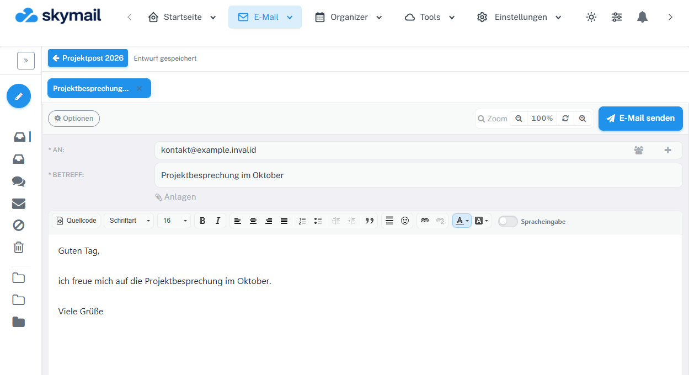
Task: Click E-Mail senden button
Action: [640, 119]
